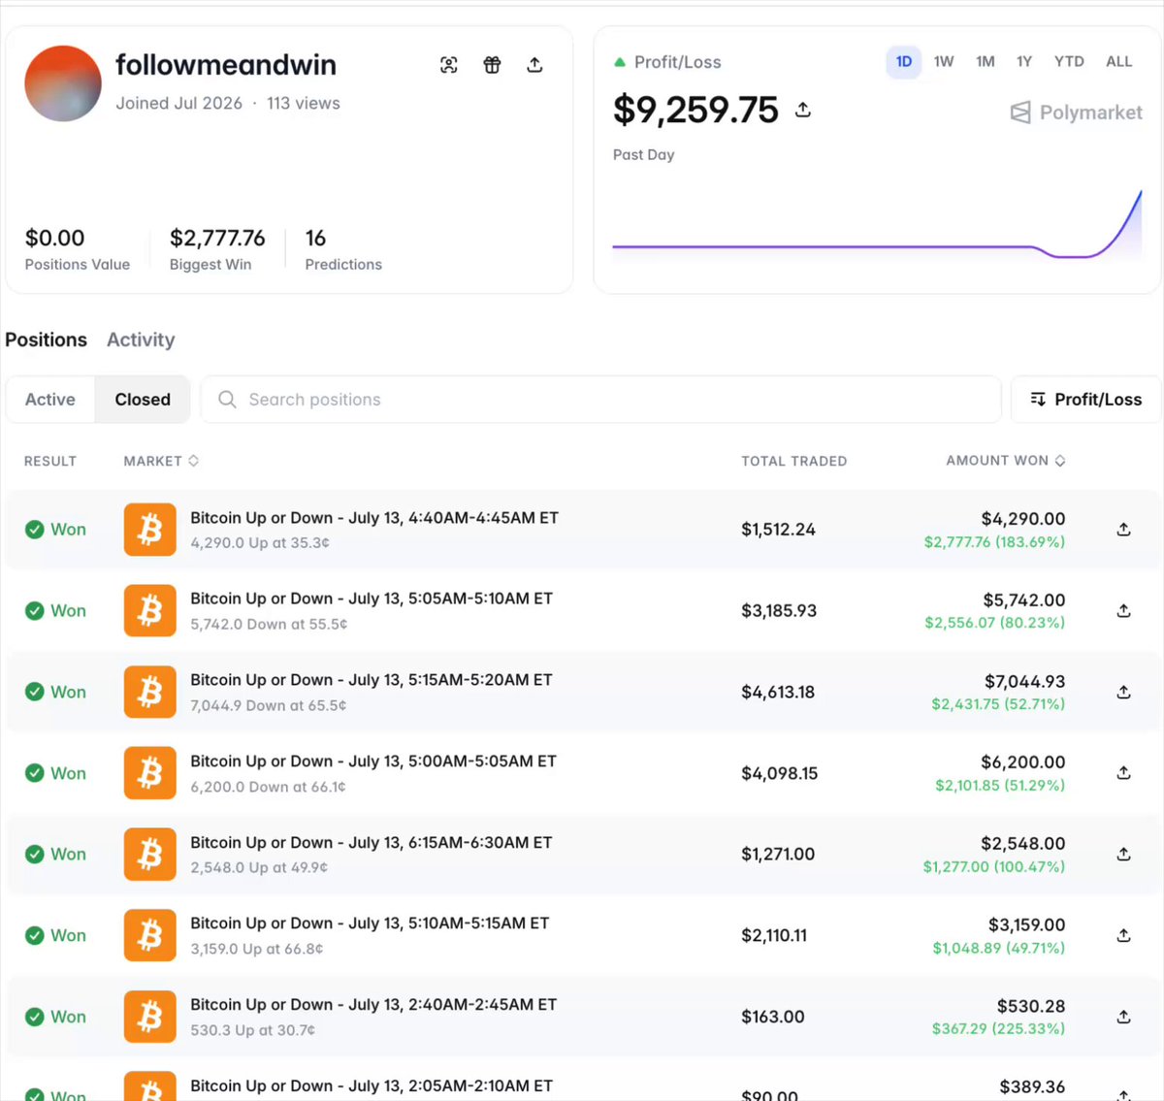The width and height of the screenshot is (1164, 1101).
Task: Click the profile QR scan icon
Action: (x=448, y=65)
